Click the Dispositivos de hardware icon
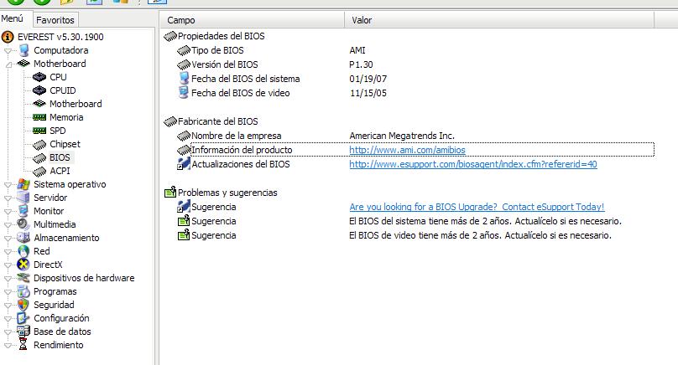Screen dimensions: 678x365 click(23, 278)
